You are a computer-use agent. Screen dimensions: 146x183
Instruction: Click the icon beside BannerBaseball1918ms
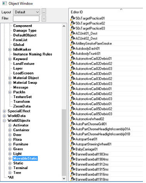(x=73, y=180)
